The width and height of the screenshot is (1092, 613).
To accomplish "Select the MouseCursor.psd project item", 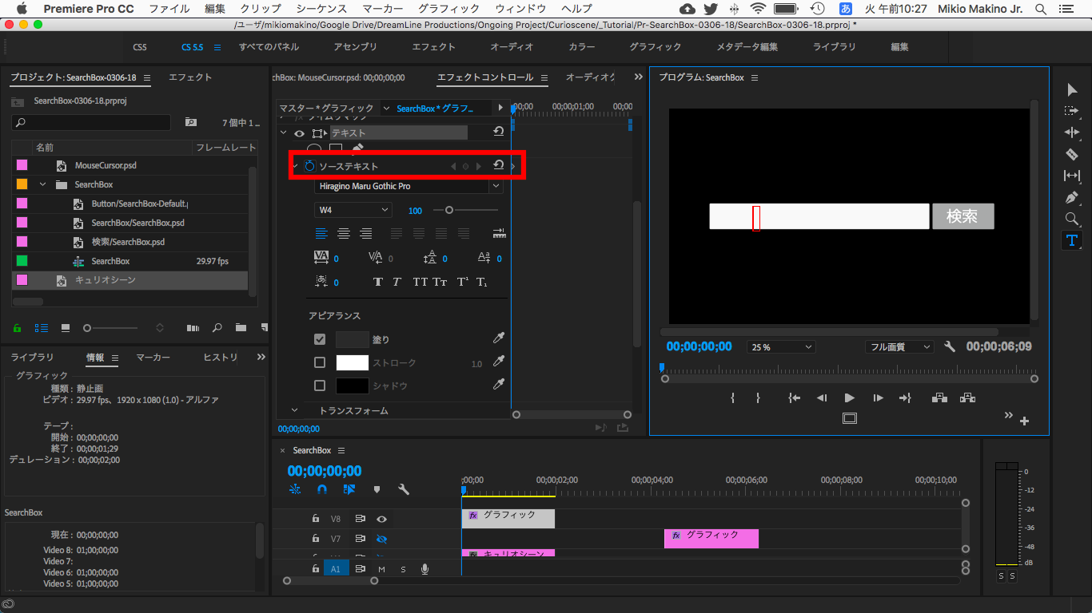I will (106, 165).
